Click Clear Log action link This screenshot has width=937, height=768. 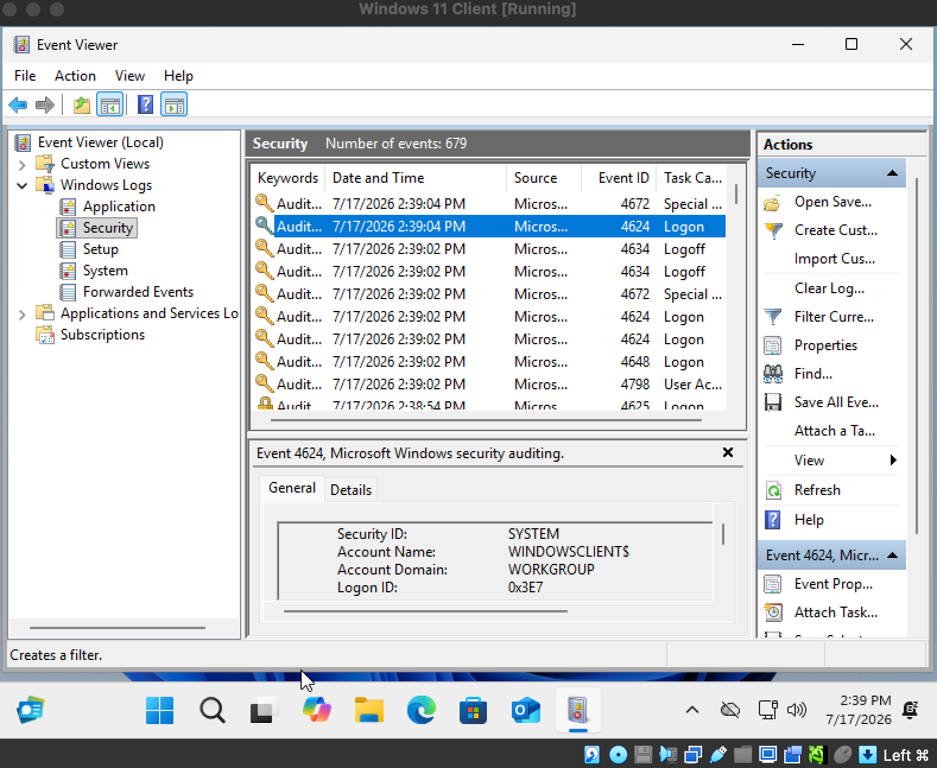click(829, 288)
